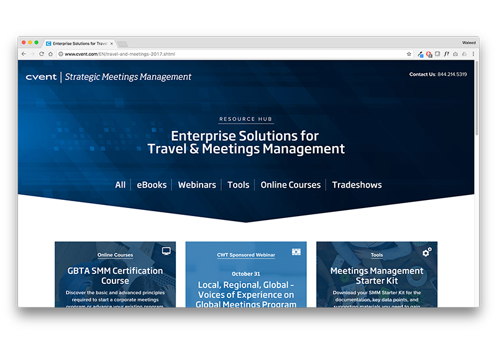The image size is (497, 359).
Task: Select the eBooks filter
Action: 152,185
